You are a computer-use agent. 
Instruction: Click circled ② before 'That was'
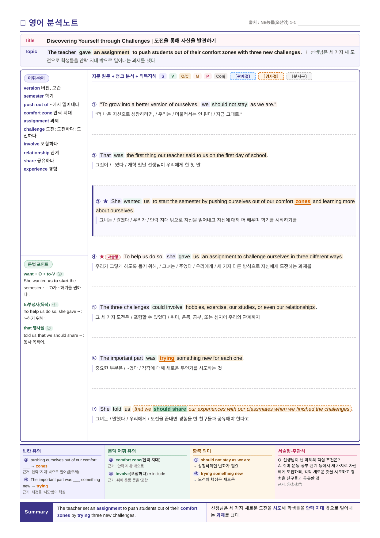[94, 156]
